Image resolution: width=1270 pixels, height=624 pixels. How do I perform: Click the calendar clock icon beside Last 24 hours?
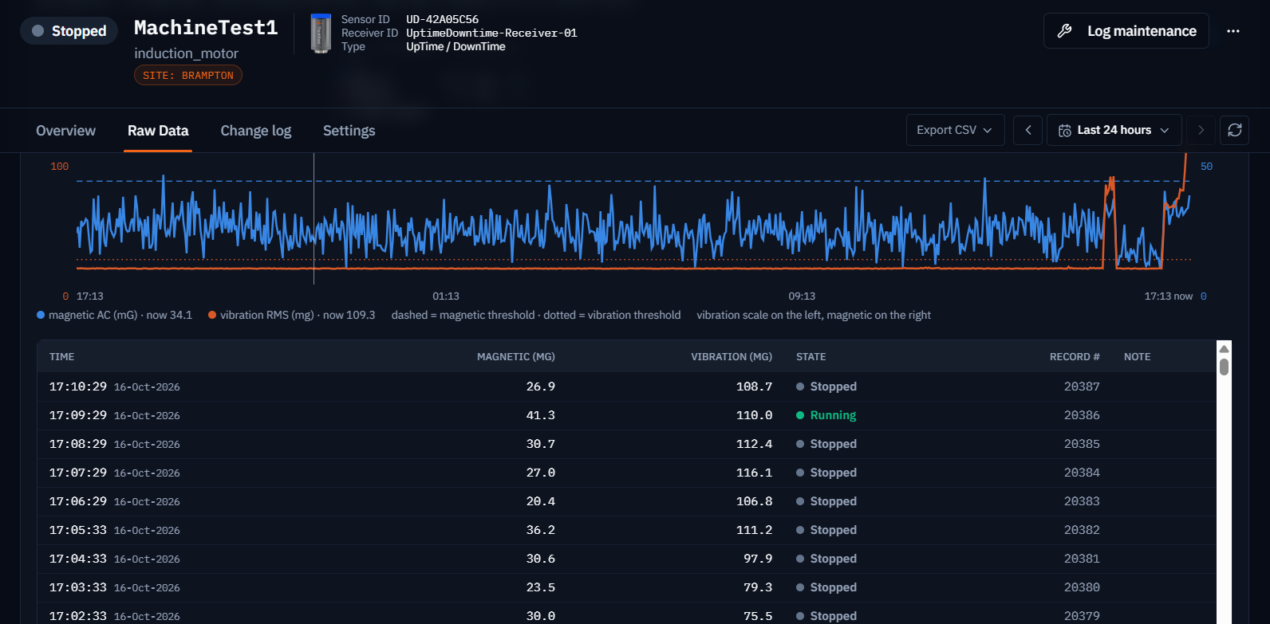point(1064,131)
